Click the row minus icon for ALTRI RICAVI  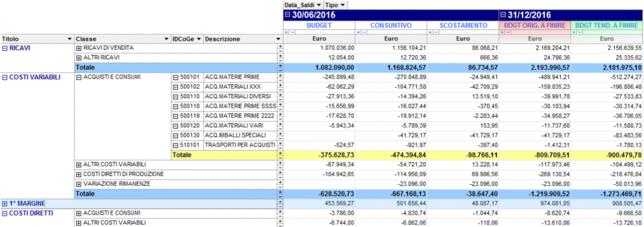click(280, 61)
